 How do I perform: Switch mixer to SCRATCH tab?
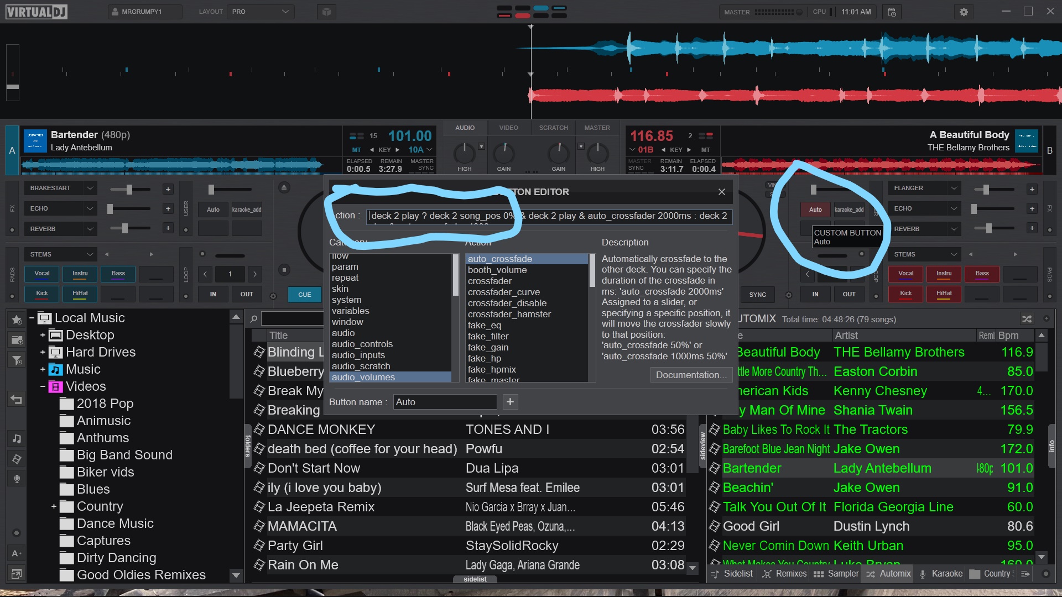pos(553,128)
